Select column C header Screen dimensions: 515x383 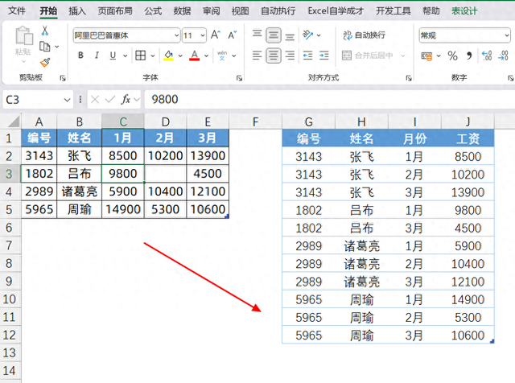pyautogui.click(x=123, y=121)
